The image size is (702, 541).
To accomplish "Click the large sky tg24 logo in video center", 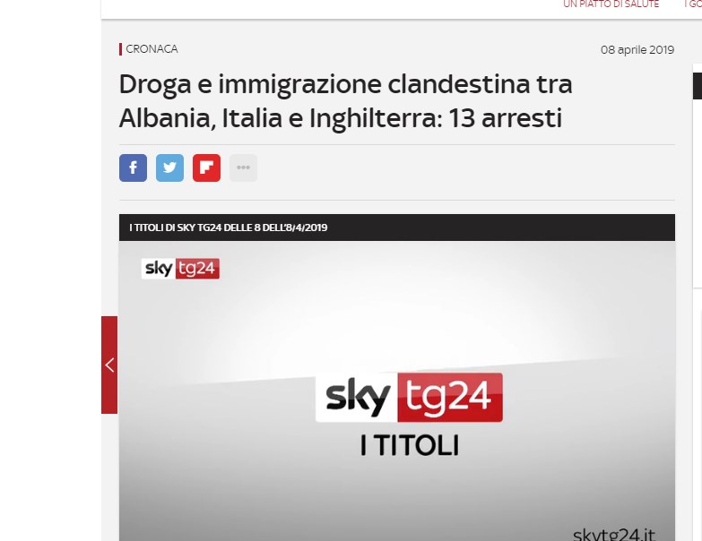I will [x=409, y=398].
